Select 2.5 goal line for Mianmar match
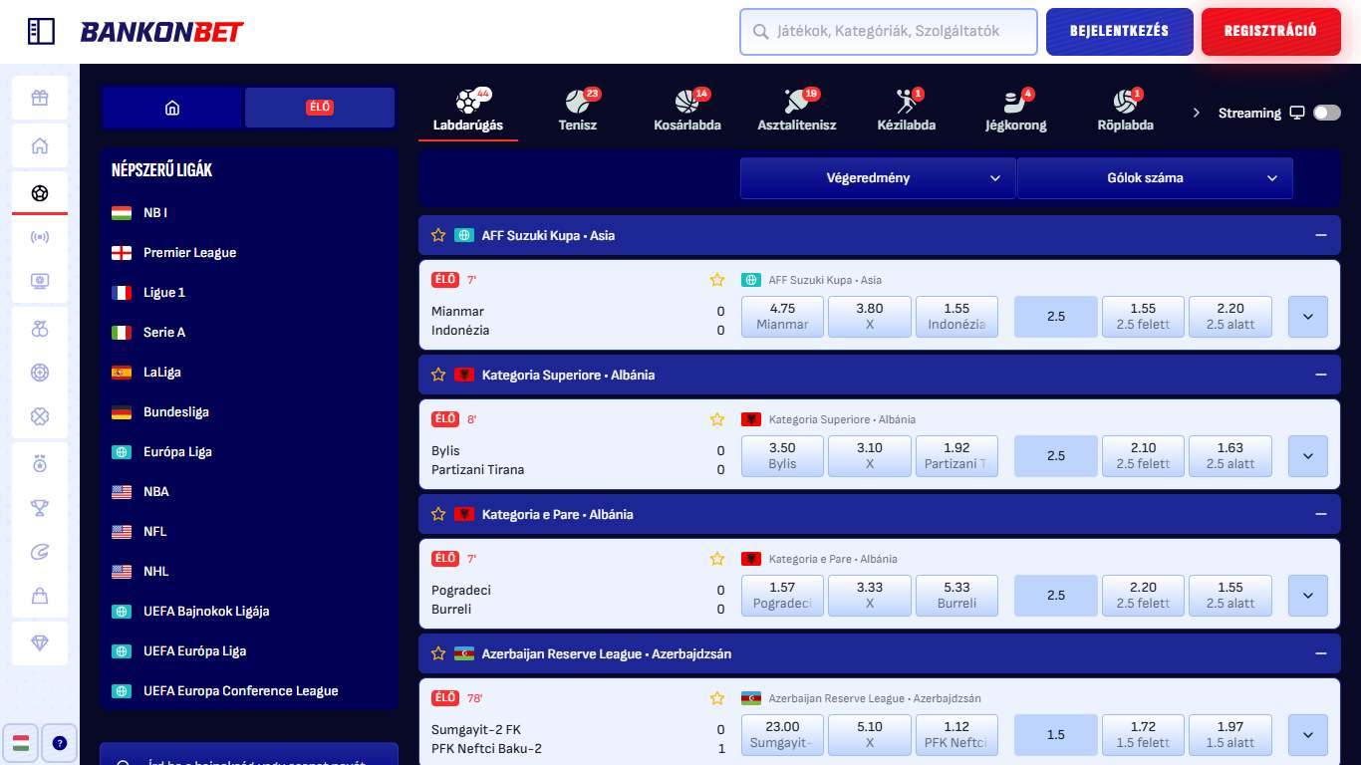The image size is (1361, 765). pyautogui.click(x=1055, y=317)
